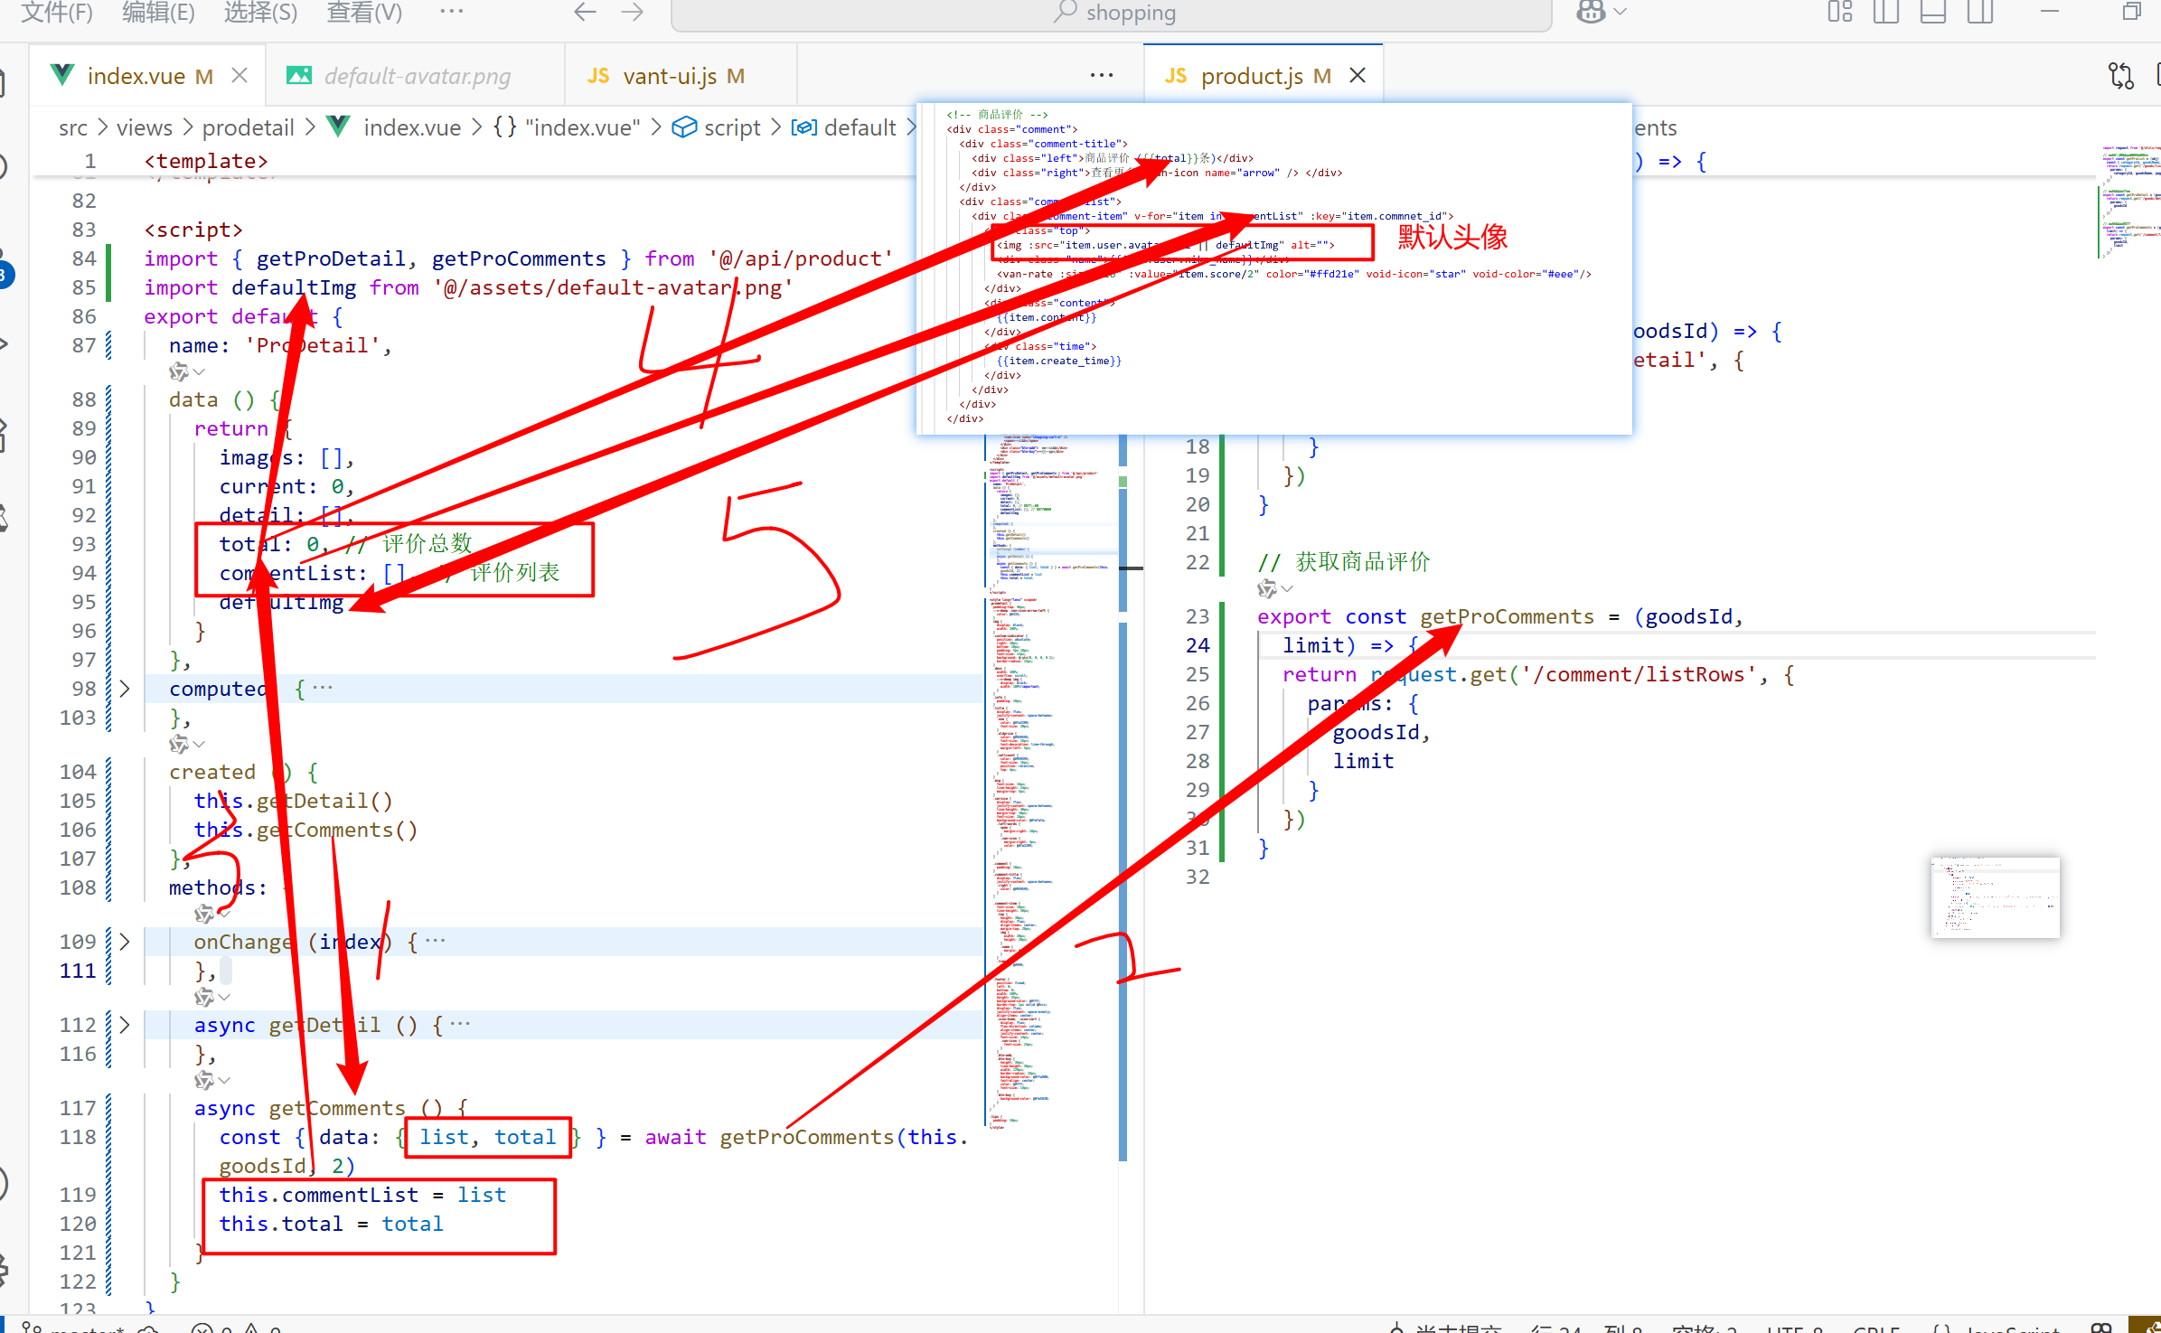This screenshot has width=2161, height=1333.
Task: Open the Copilot chat icon
Action: (1591, 12)
